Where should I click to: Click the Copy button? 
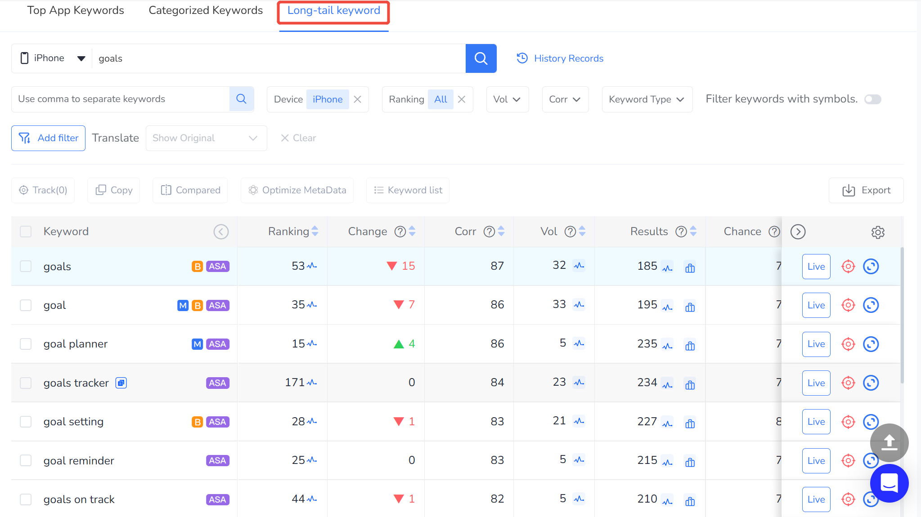pyautogui.click(x=113, y=190)
